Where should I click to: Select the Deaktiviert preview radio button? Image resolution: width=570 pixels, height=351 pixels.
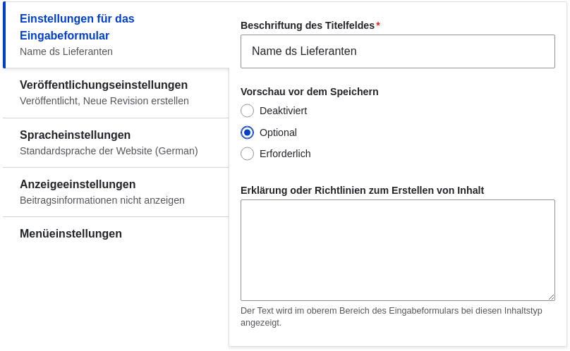pyautogui.click(x=247, y=111)
